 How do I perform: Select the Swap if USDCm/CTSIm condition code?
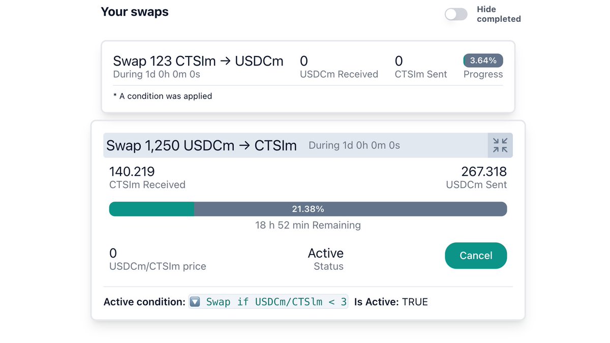point(268,302)
